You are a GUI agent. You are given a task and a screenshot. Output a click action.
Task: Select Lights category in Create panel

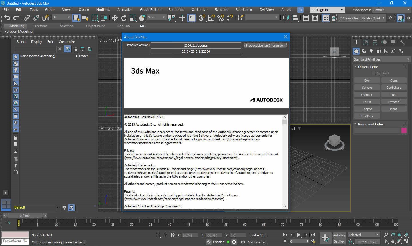[371, 51]
